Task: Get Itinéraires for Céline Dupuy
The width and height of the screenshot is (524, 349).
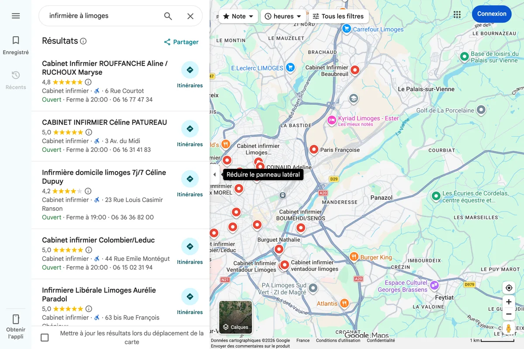Action: click(x=190, y=184)
